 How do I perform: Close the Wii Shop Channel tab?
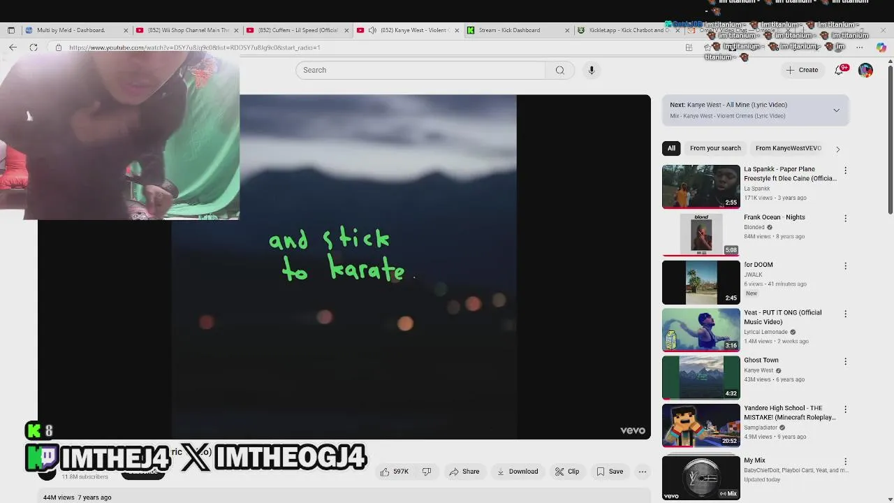click(x=236, y=30)
